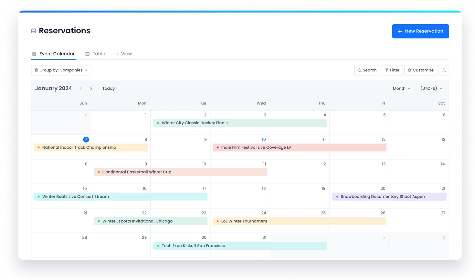Image resolution: width=475 pixels, height=280 pixels.
Task: Open Winter Beats Live Concert Stream event
Action: pyautogui.click(x=121, y=196)
